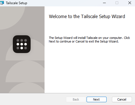The width and height of the screenshot is (135, 105).
Task: Minimize the Tailscale Setup window
Action: (x=104, y=3)
